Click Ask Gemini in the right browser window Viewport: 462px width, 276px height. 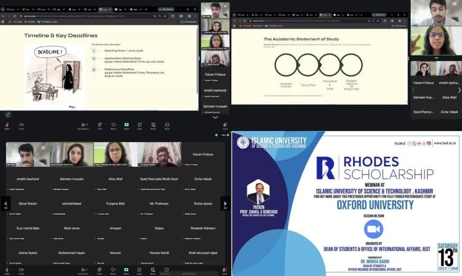click(379, 15)
